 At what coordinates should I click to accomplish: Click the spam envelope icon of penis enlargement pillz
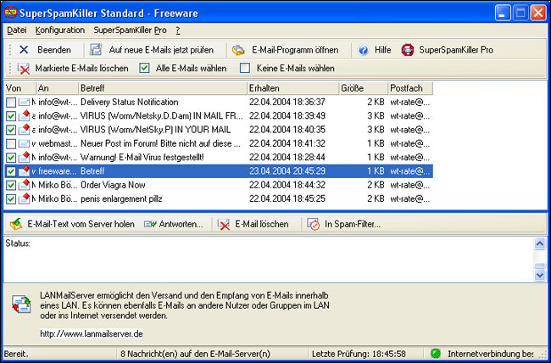click(x=24, y=198)
